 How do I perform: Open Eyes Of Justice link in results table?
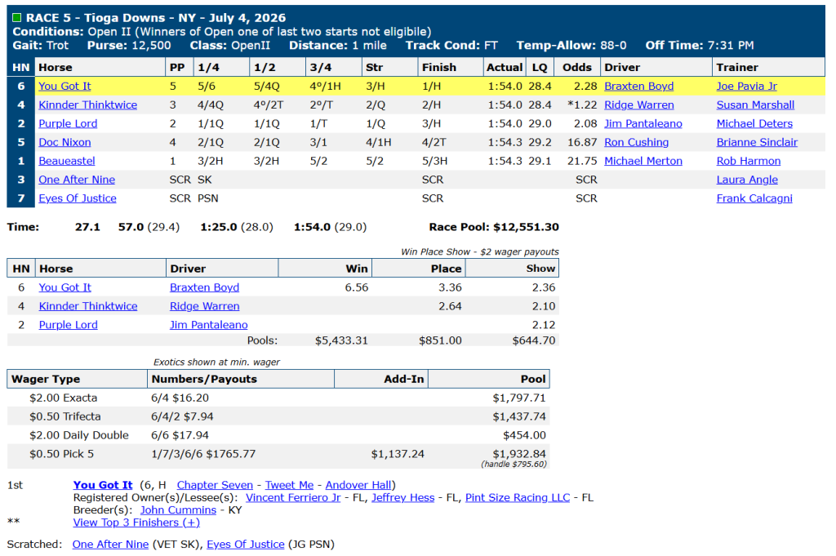point(78,198)
